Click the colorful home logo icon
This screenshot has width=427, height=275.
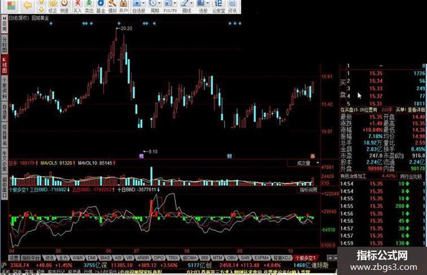[x=11, y=6]
